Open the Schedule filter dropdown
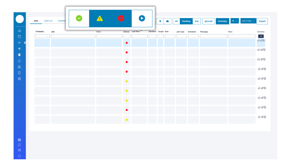Image resolution: width=291 pixels, height=164 pixels. point(193,36)
